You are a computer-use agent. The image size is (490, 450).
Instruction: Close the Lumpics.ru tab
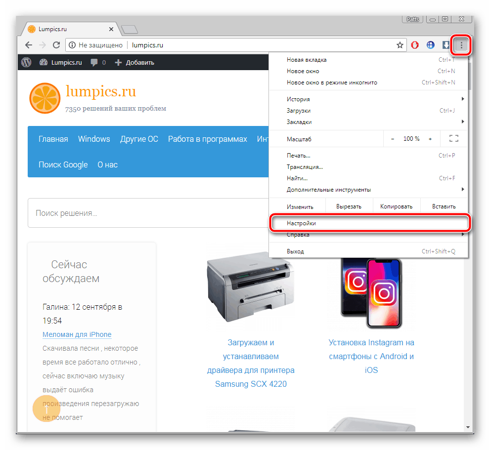coord(111,29)
